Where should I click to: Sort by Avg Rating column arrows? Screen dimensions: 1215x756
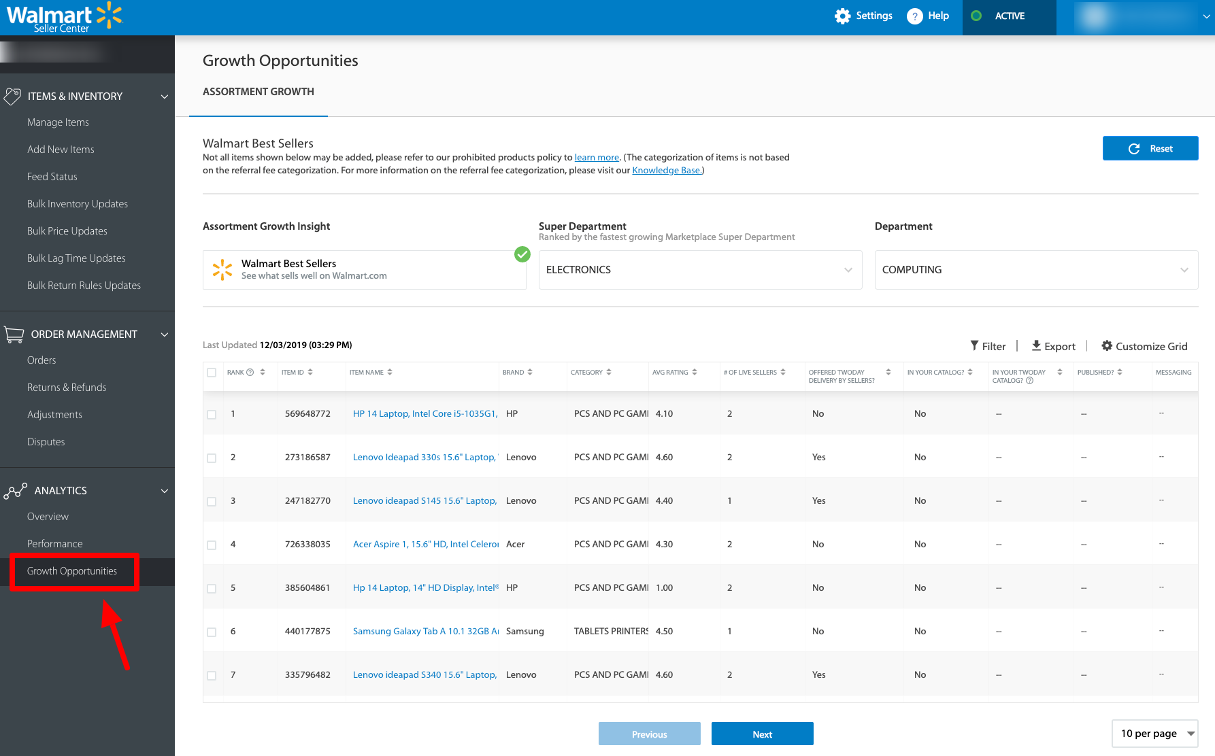click(695, 373)
